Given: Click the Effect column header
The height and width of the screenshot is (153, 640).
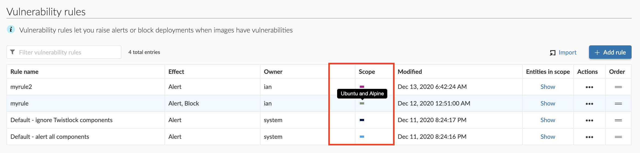Looking at the screenshot, I should click(x=176, y=72).
